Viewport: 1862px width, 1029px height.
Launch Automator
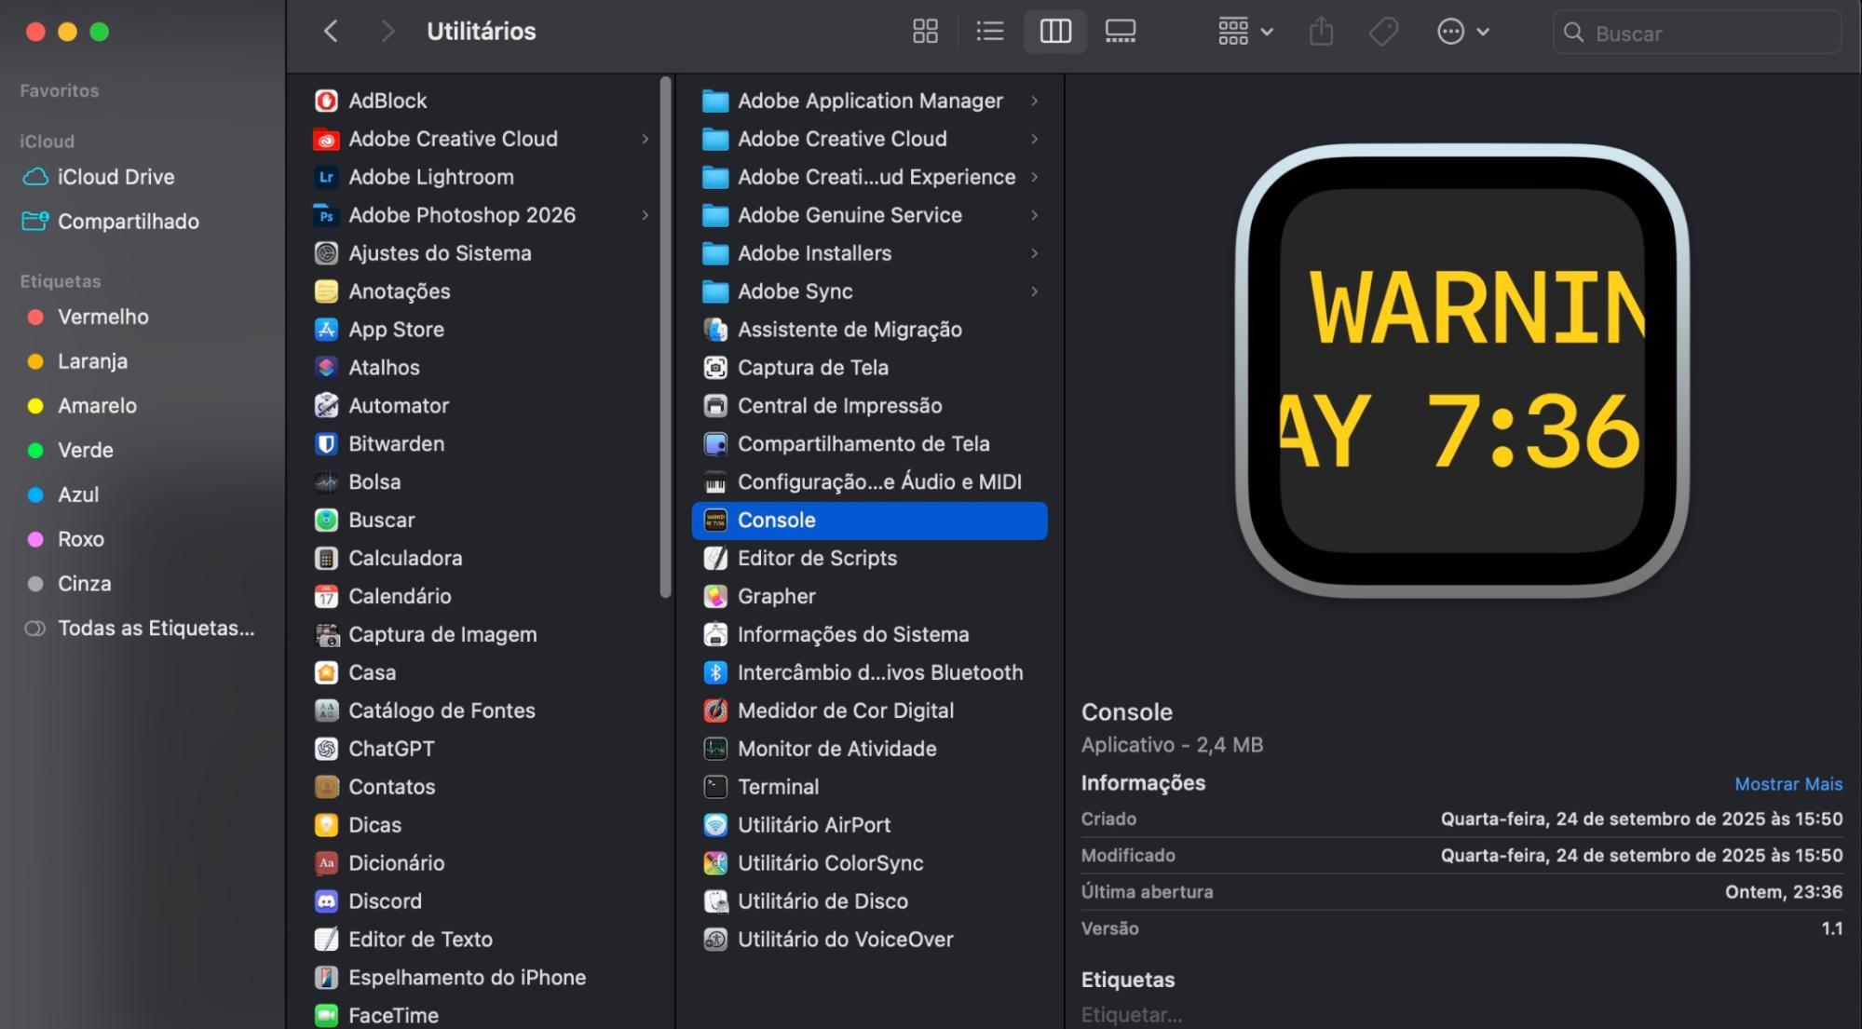pyautogui.click(x=399, y=405)
